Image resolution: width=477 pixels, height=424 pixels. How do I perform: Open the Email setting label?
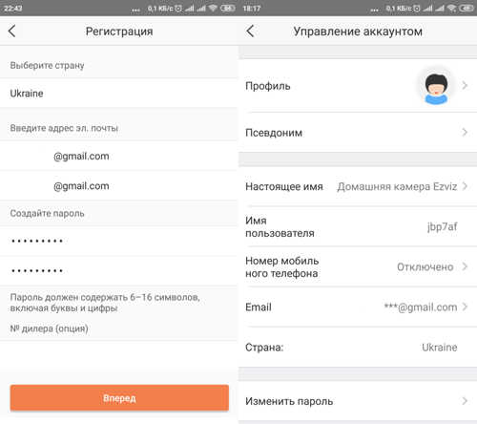pos(259,307)
